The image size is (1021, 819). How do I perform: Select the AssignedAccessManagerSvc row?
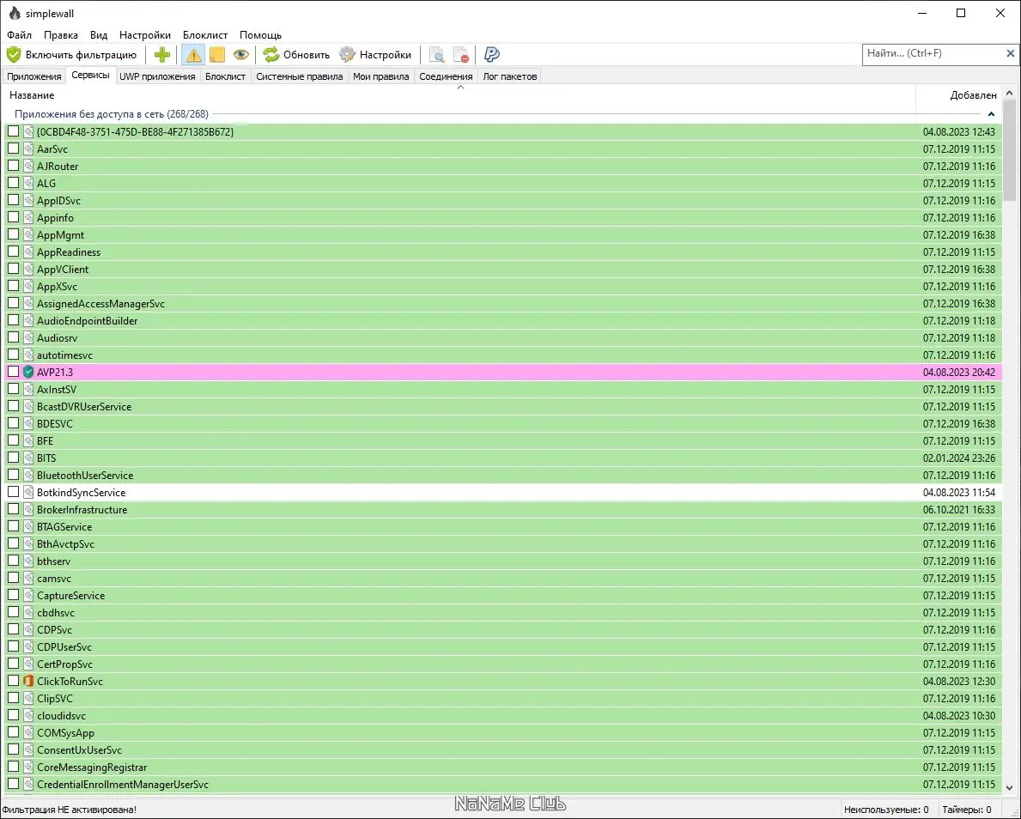tap(502, 303)
